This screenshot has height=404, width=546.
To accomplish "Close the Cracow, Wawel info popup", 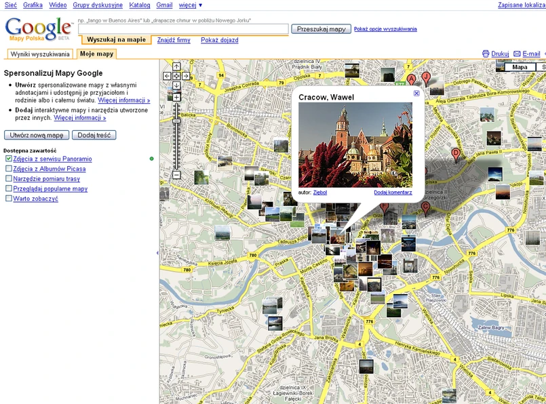I will [416, 94].
